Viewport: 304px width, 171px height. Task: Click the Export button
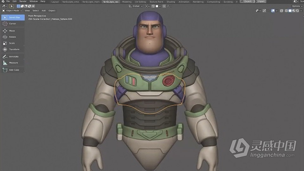coord(246,1)
